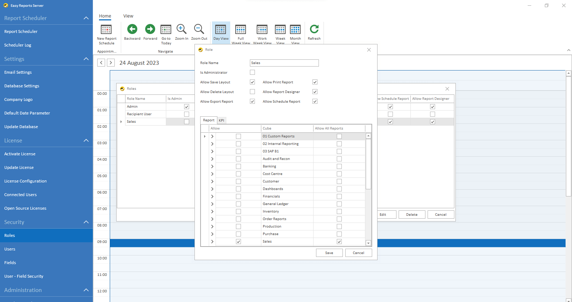Switch to the KPI tab
Screen dimensions: 572x302
221,120
